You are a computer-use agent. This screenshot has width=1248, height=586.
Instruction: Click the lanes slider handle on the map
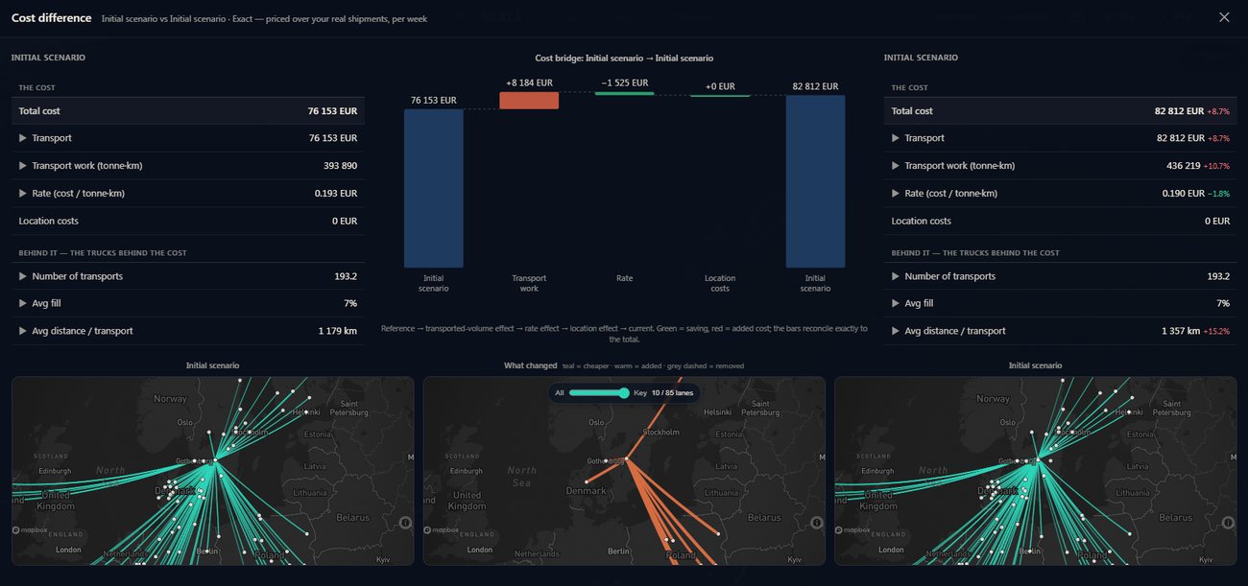pyautogui.click(x=624, y=393)
